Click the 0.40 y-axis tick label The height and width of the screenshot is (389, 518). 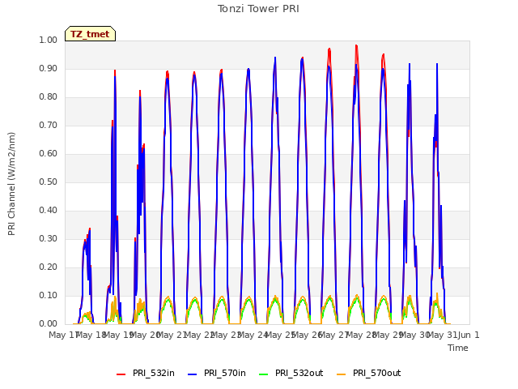click(49, 211)
